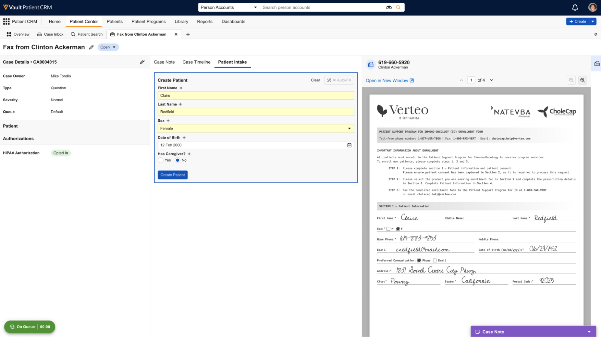The height and width of the screenshot is (337, 601).
Task: Click the Create Patient button
Action: [x=173, y=175]
